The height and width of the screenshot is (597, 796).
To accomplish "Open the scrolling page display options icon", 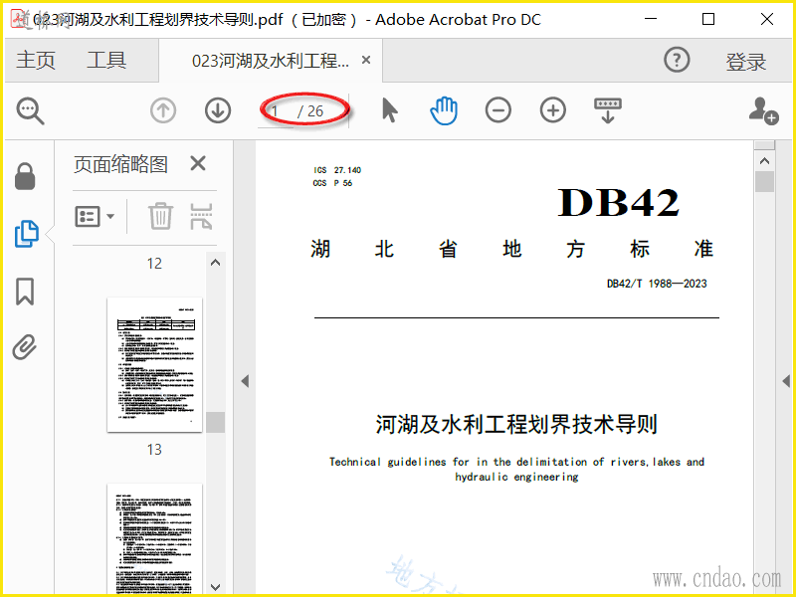I will [x=608, y=110].
